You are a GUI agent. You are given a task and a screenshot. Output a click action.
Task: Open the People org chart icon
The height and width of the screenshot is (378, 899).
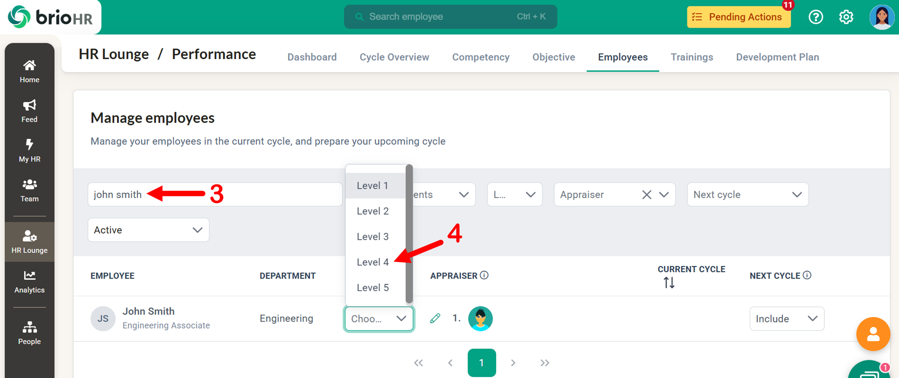click(x=29, y=333)
